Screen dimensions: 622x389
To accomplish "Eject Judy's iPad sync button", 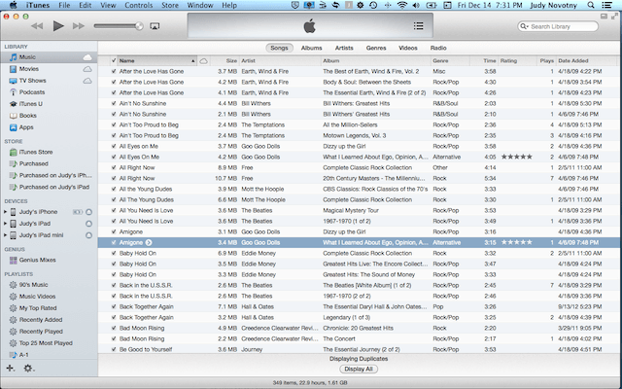I will tap(88, 224).
